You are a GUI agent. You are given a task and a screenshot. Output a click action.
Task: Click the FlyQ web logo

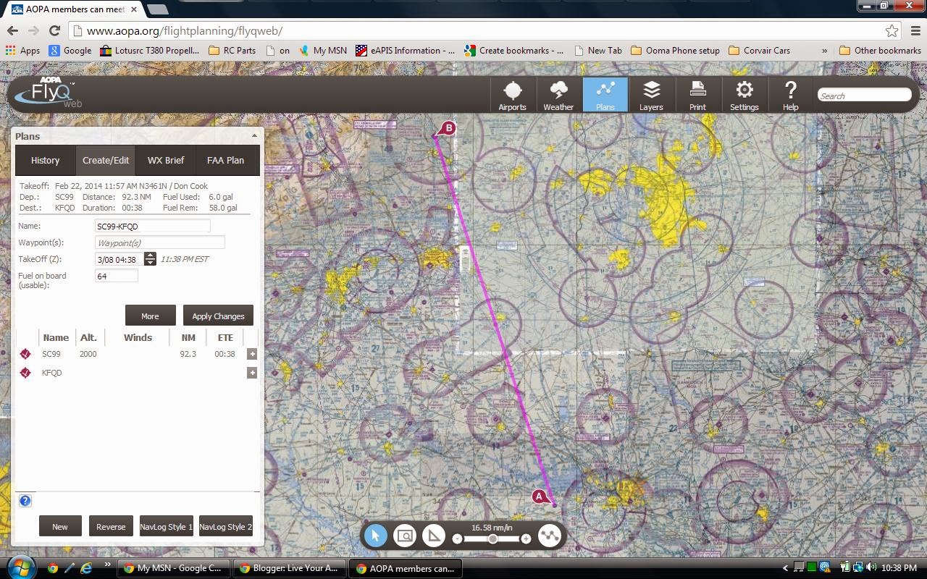(x=49, y=93)
